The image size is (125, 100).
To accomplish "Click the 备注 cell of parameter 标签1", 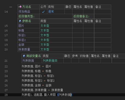I will coord(103,35).
